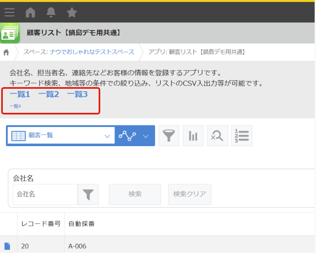The image size is (316, 253).
Task: Open the small 一覧4 link
Action: [x=15, y=106]
